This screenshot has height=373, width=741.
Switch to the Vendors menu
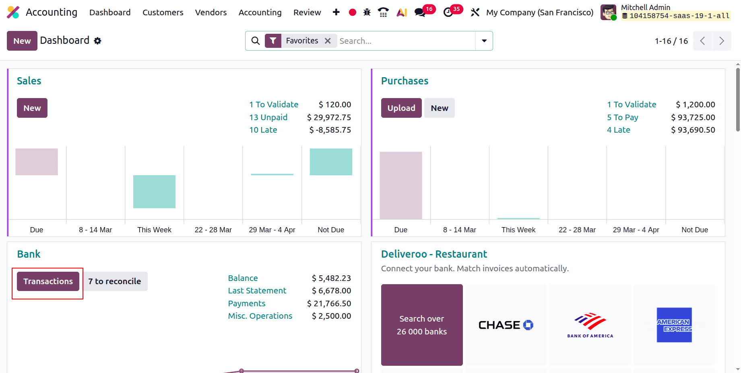click(x=211, y=12)
